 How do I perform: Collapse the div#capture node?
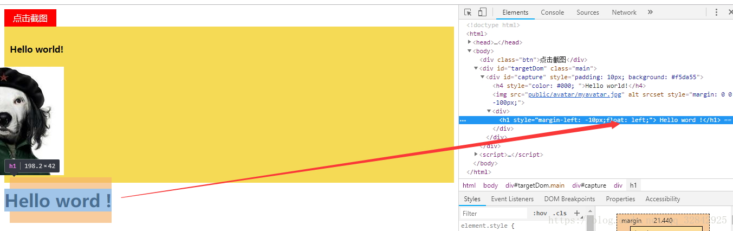click(x=483, y=77)
